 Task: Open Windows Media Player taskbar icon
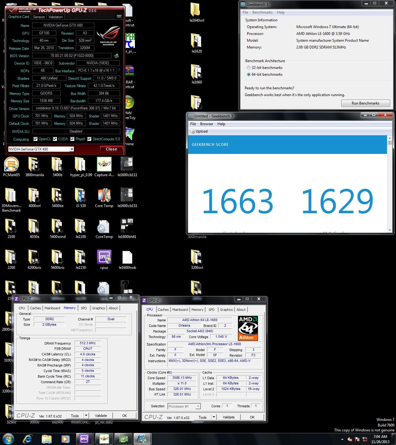pyautogui.click(x=65, y=439)
